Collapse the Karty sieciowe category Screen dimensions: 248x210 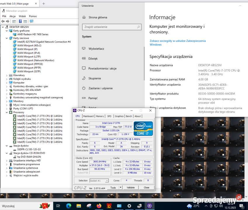7,38
